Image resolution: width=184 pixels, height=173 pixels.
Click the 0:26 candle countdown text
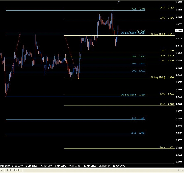click(141, 32)
